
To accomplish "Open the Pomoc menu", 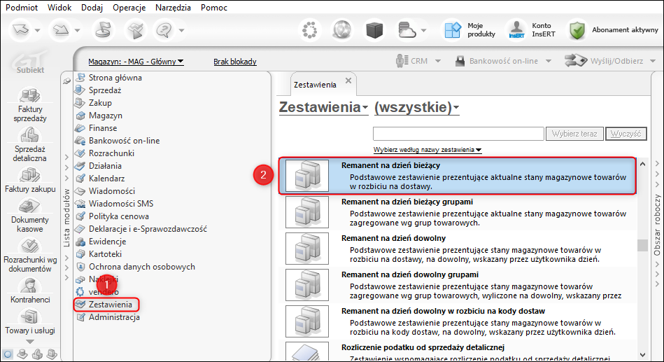I will tap(214, 8).
